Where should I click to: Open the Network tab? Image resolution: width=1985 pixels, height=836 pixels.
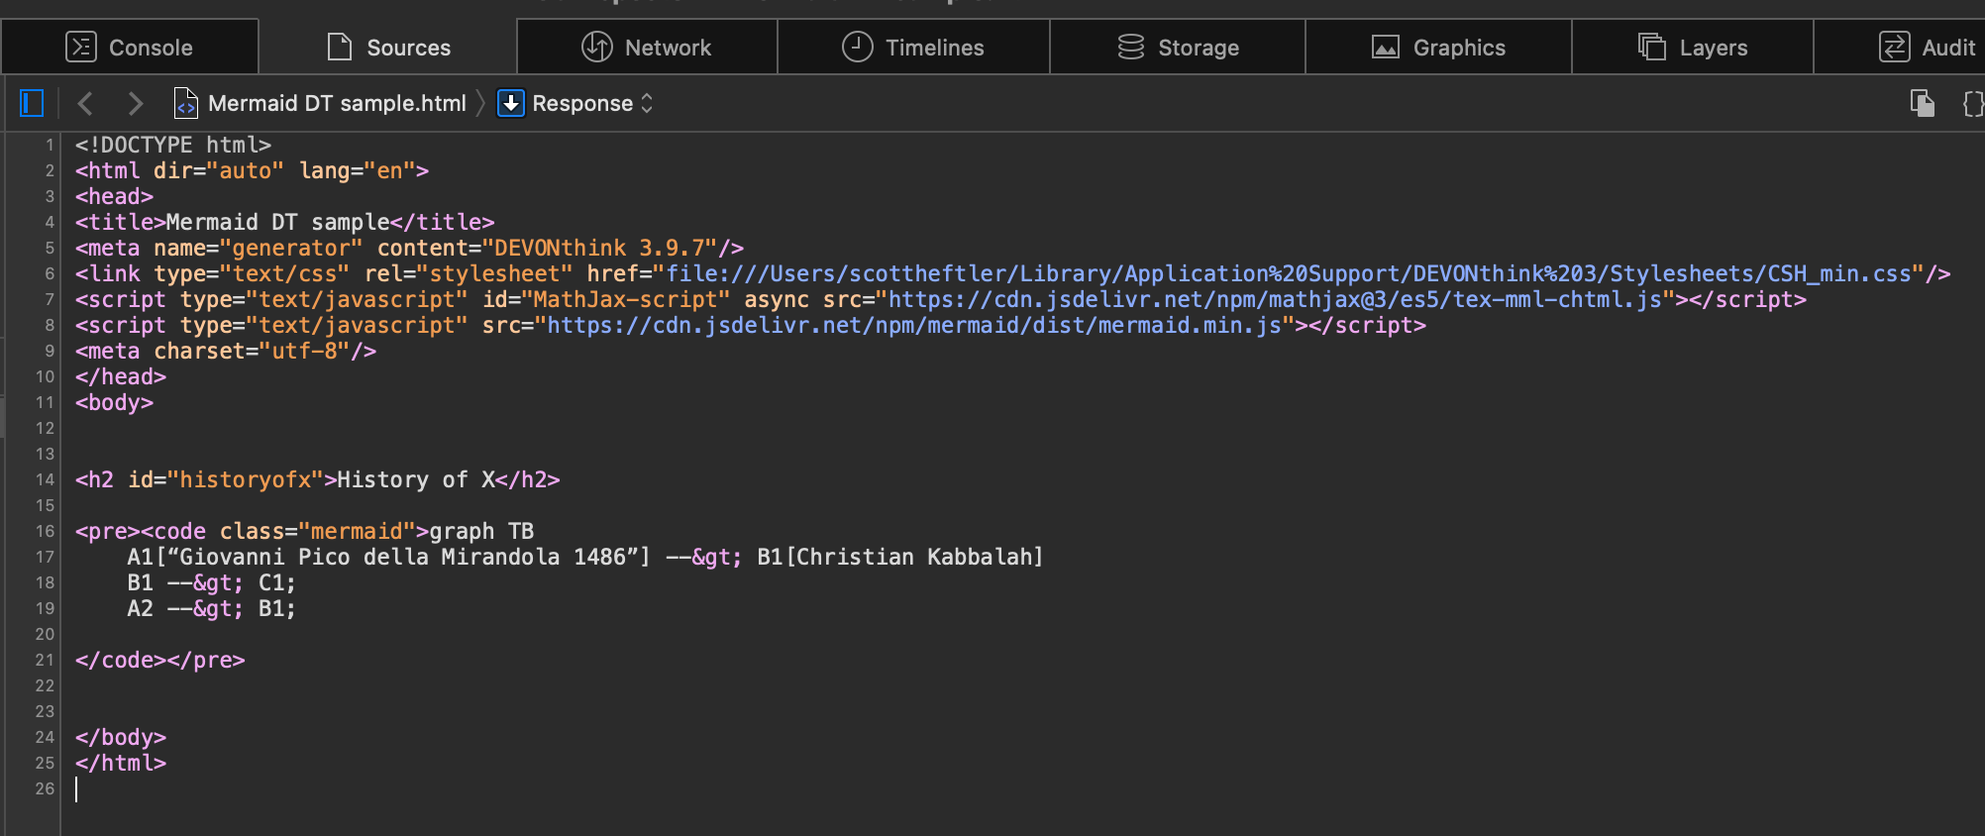click(647, 47)
